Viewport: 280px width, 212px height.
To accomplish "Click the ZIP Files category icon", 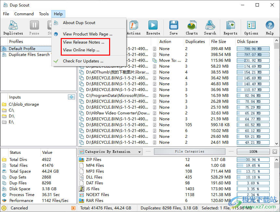I will (x=82, y=159).
